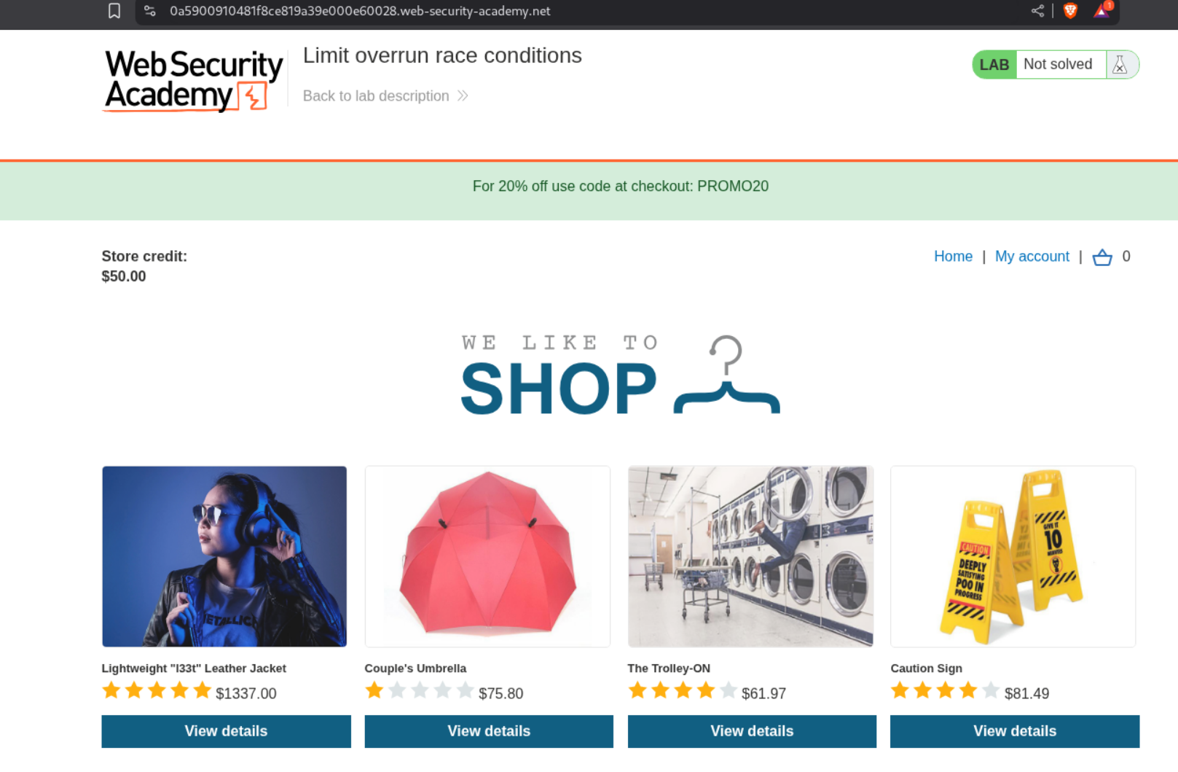The image size is (1178, 772).
Task: Open site settings icon beside URL
Action: 150,11
